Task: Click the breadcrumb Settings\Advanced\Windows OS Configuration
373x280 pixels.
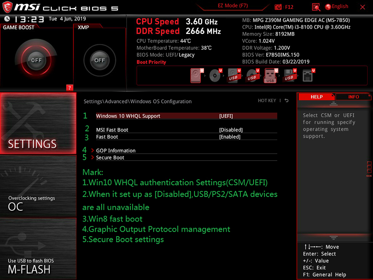Action: coord(138,101)
